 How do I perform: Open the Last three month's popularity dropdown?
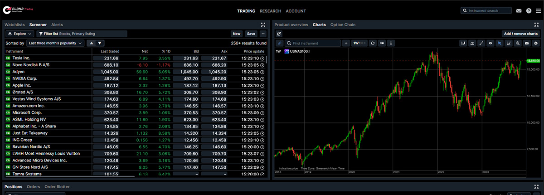[x=55, y=43]
